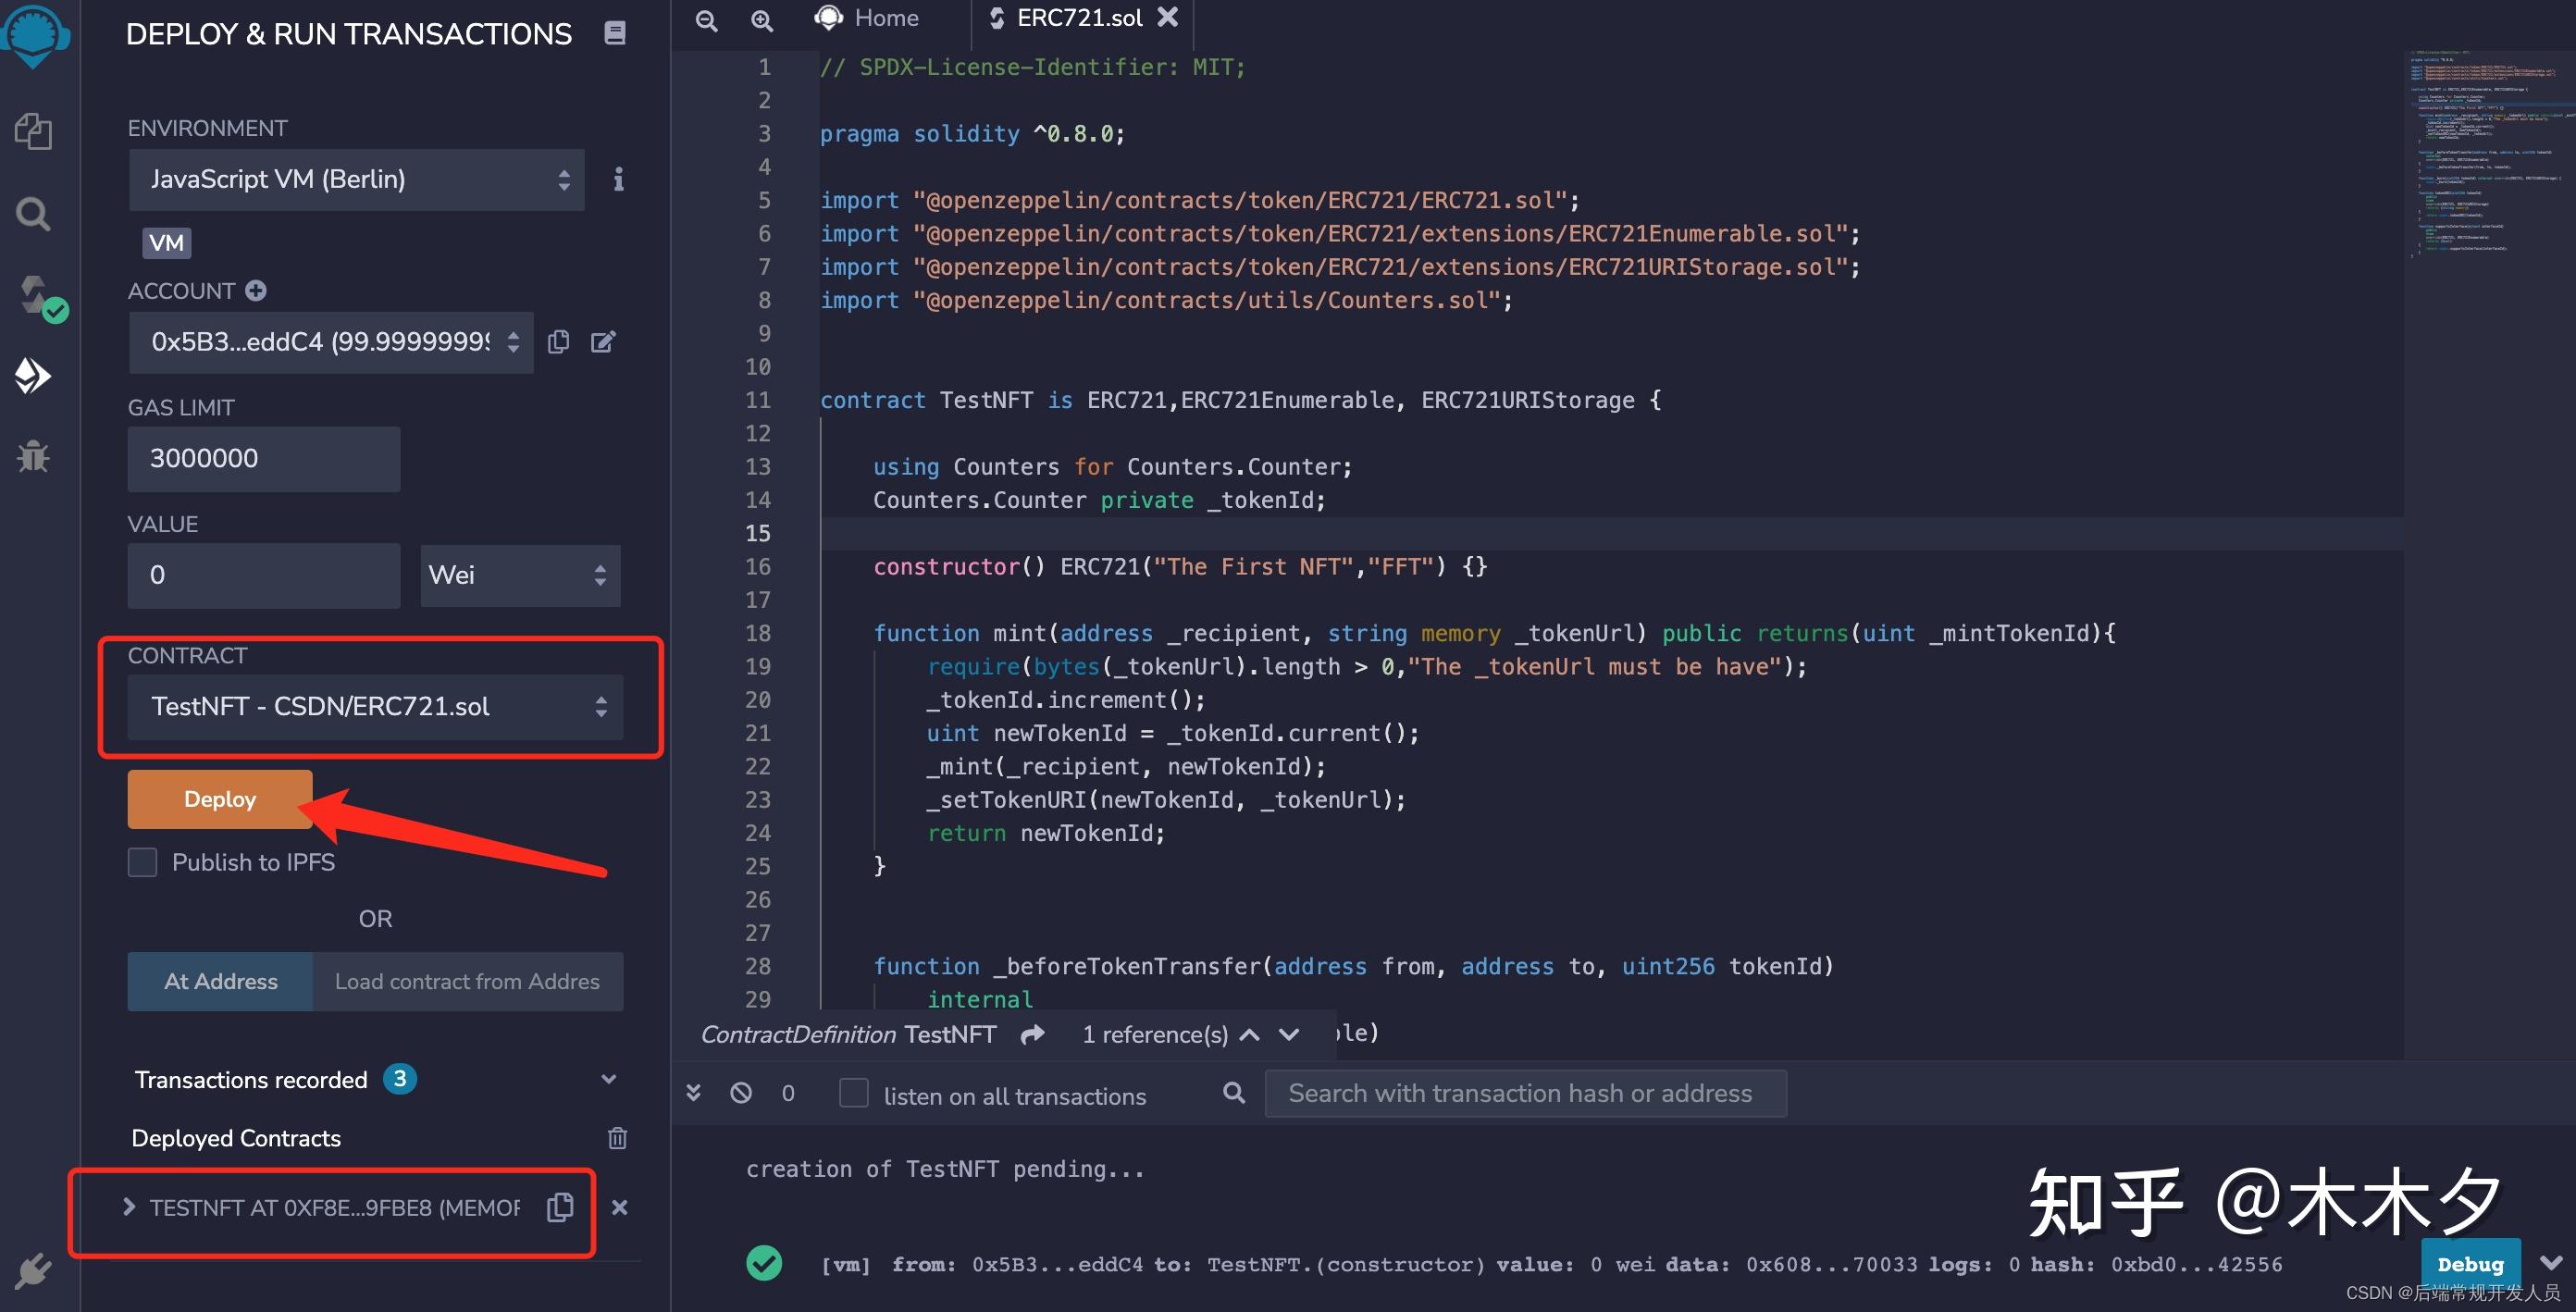Open the Debugger panel
Image resolution: width=2576 pixels, height=1312 pixels.
click(33, 457)
